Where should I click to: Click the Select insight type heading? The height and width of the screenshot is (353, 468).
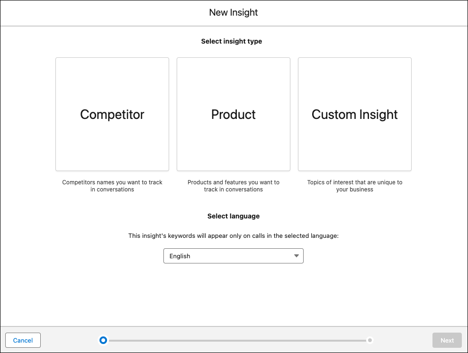[x=232, y=41]
